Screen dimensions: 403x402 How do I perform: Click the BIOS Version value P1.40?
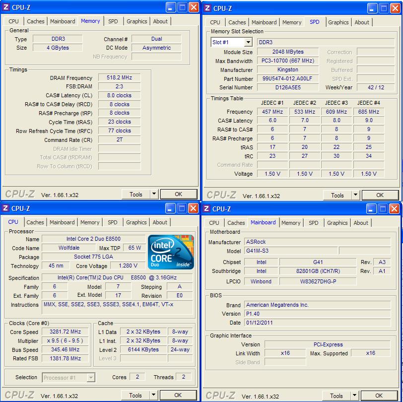point(318,314)
